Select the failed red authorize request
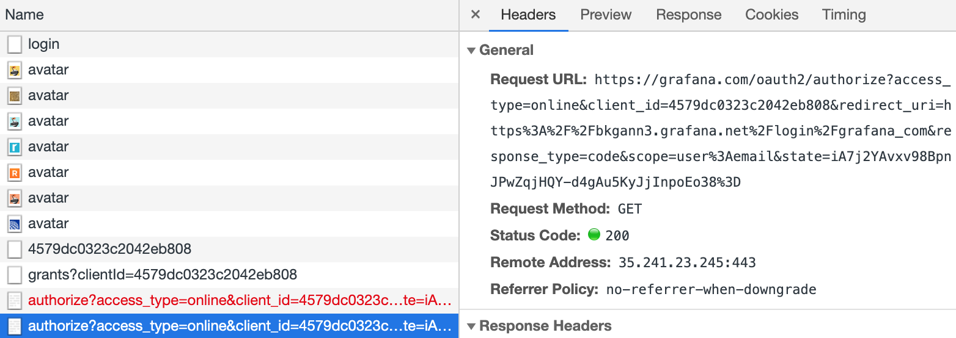The width and height of the screenshot is (956, 338). pyautogui.click(x=240, y=301)
